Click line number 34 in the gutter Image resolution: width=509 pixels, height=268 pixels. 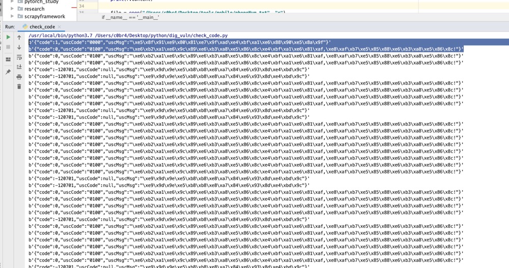[81, 6]
